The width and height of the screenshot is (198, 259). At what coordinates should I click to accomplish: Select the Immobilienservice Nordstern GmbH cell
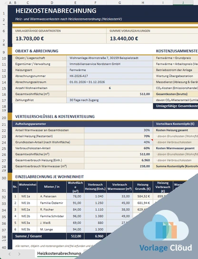coord(109,64)
